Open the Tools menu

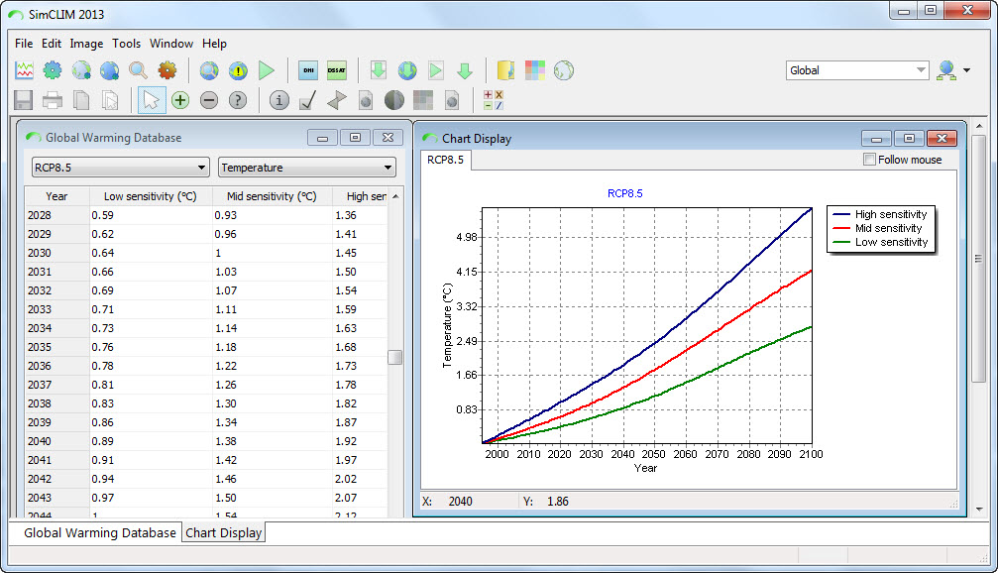[x=126, y=44]
